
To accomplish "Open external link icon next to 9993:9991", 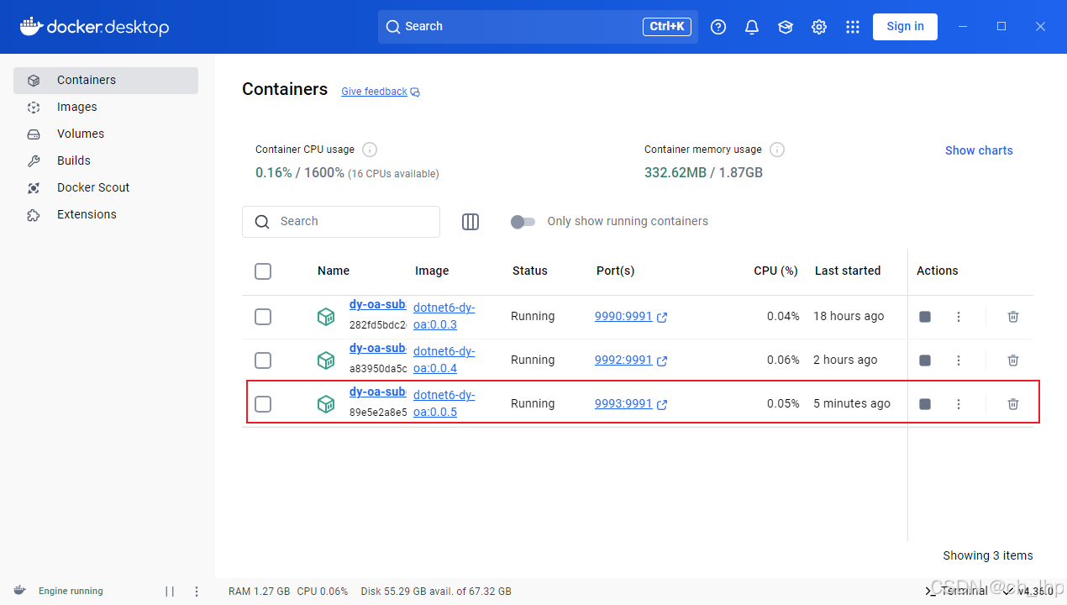I will click(x=662, y=404).
